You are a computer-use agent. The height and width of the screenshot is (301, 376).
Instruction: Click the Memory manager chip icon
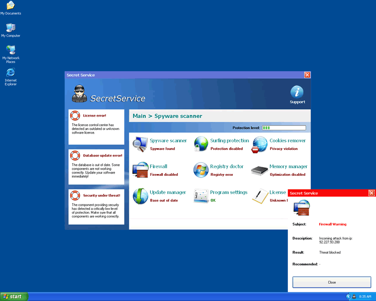pos(260,170)
